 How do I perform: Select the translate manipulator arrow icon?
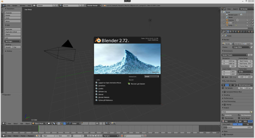(x=64, y=123)
